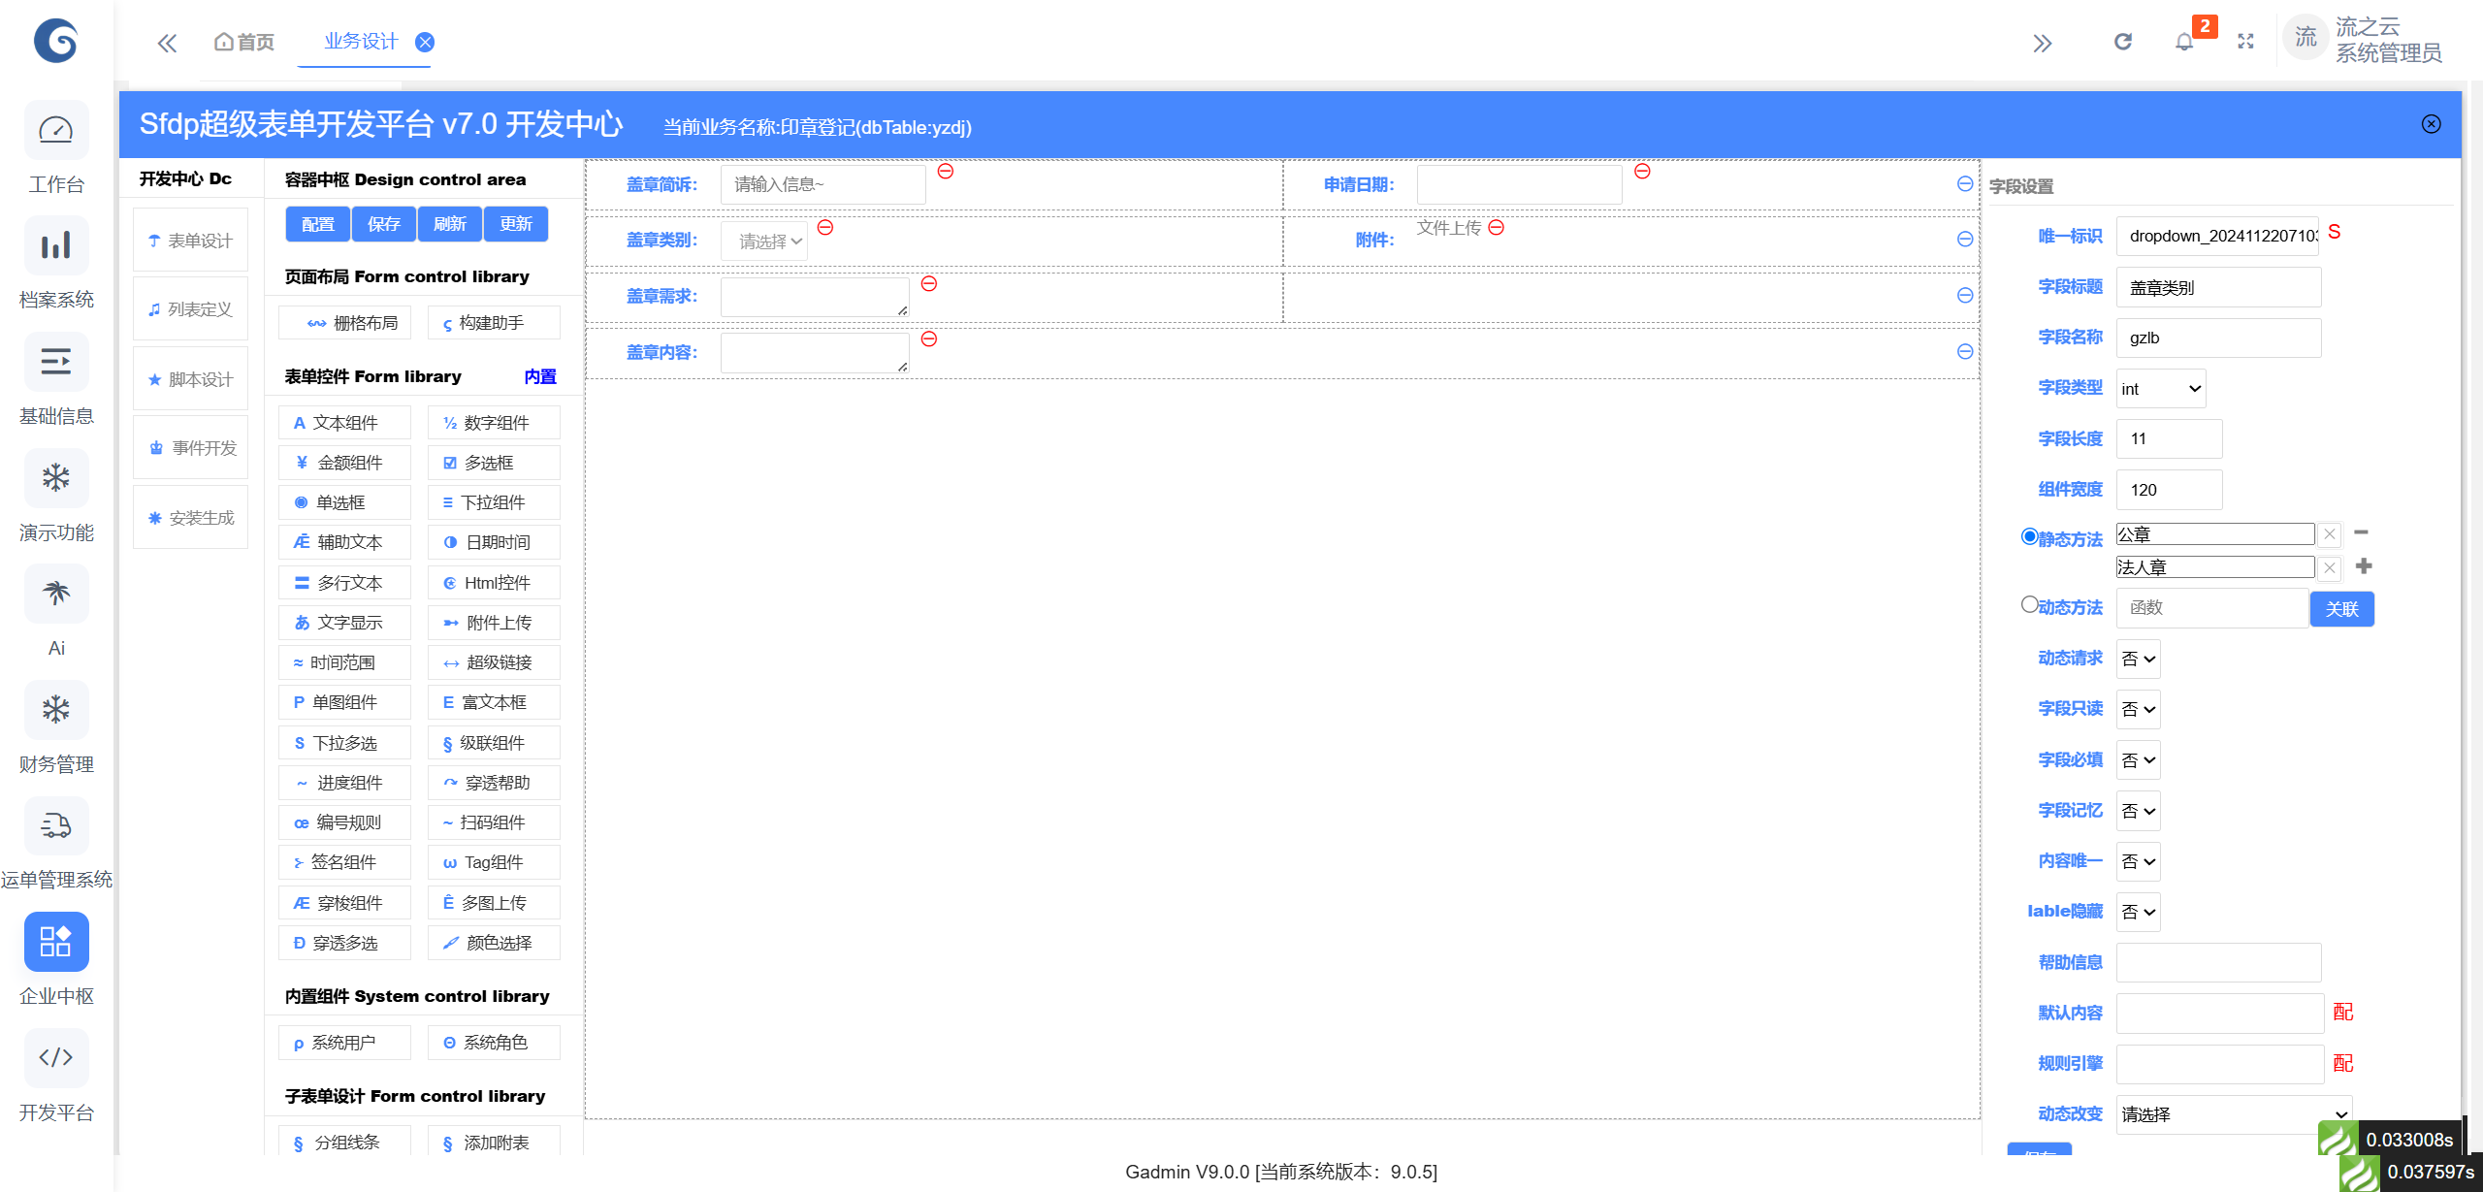Add the 多选框 checkbox component
The height and width of the screenshot is (1192, 2483).
tap(493, 463)
